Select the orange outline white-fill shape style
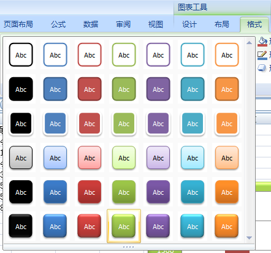271x253 pixels. 227,55
